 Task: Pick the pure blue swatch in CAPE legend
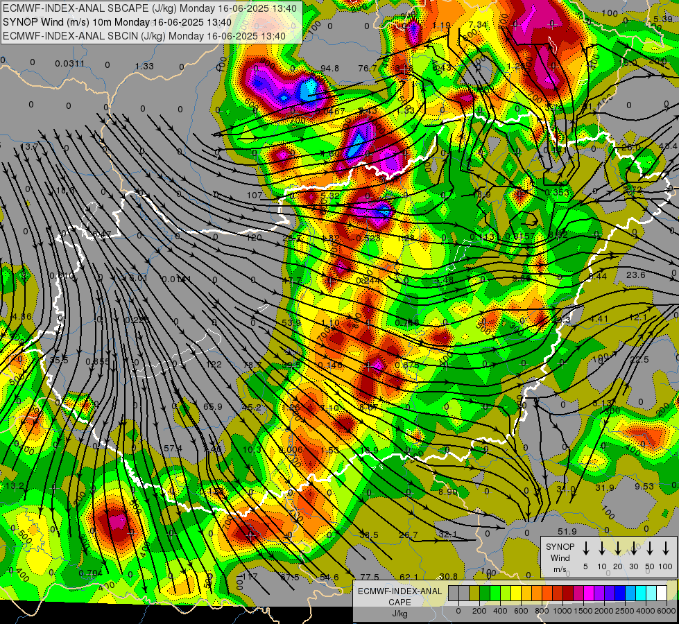619,593
